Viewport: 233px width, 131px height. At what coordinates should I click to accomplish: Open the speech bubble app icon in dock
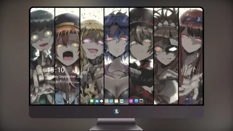107,101
